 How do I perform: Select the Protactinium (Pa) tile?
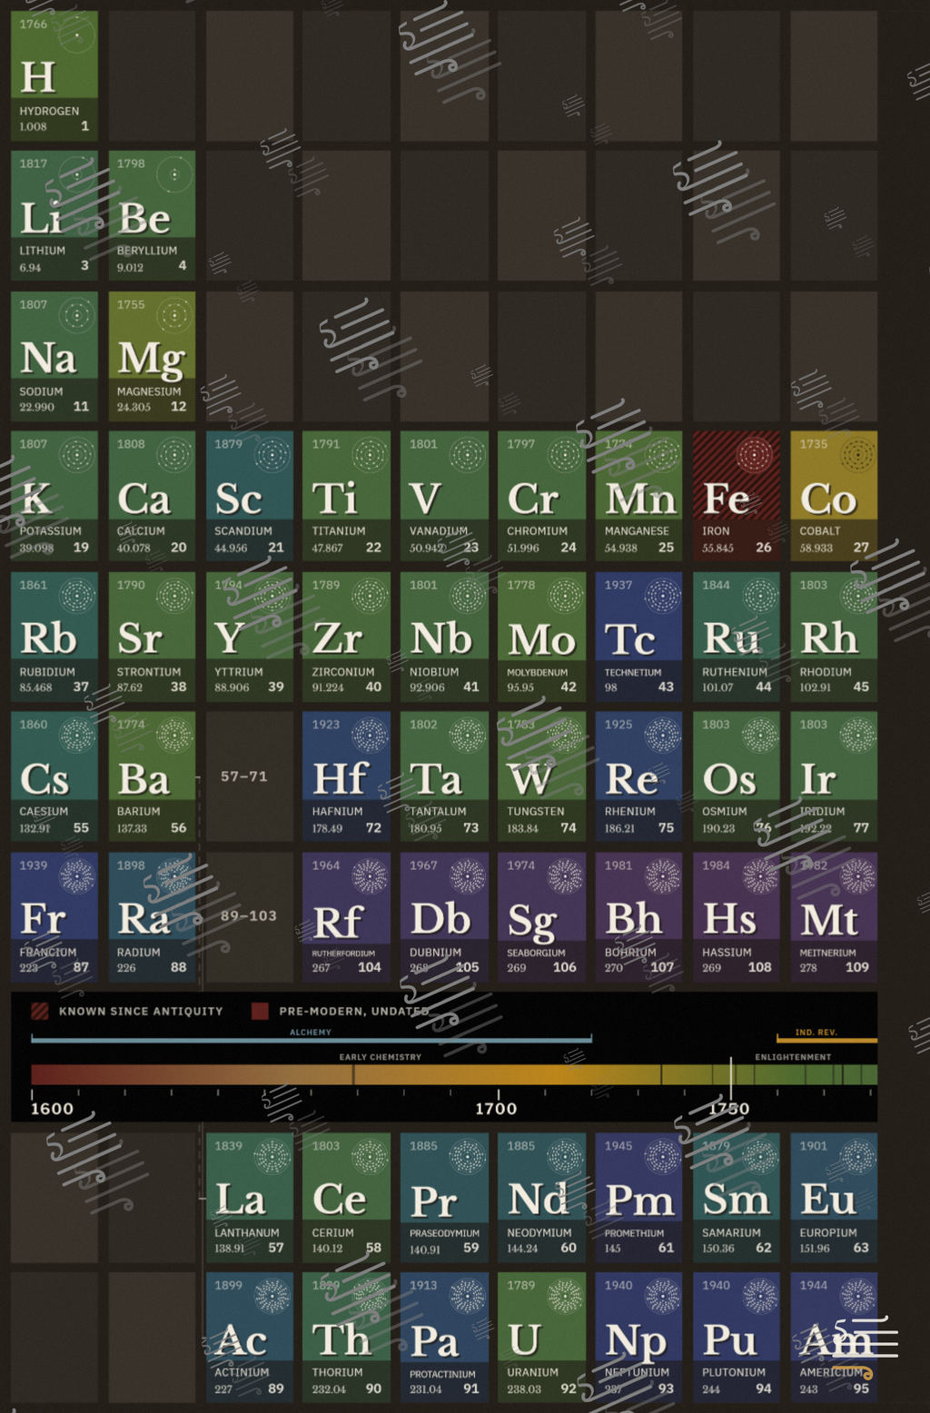coord(444,1338)
